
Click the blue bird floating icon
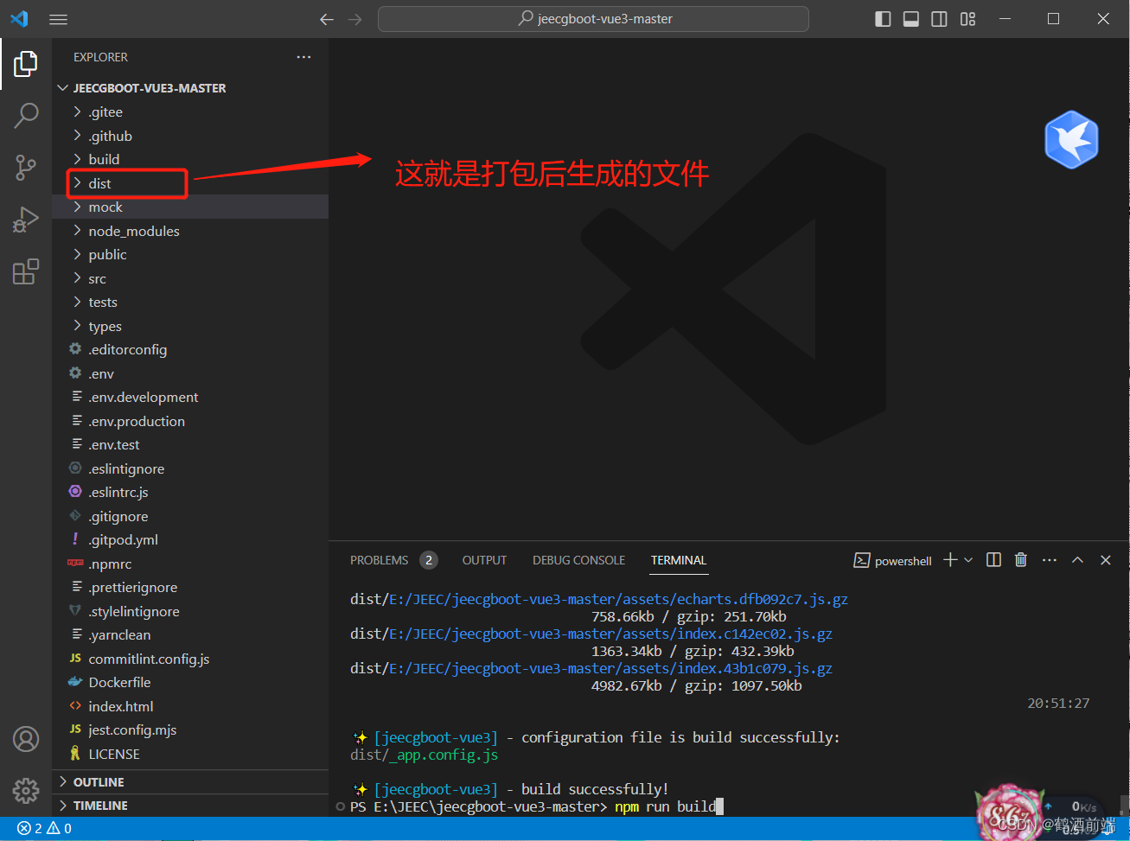[x=1071, y=139]
